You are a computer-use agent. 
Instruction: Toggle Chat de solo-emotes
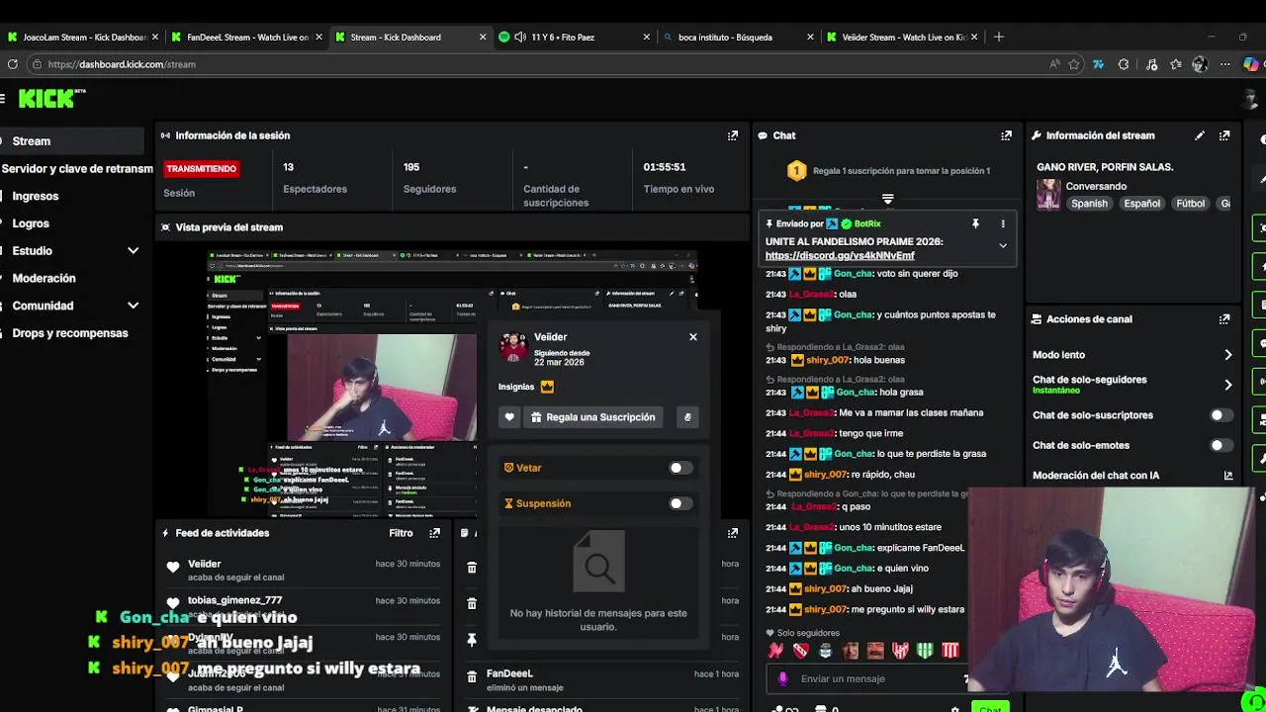tap(1221, 445)
